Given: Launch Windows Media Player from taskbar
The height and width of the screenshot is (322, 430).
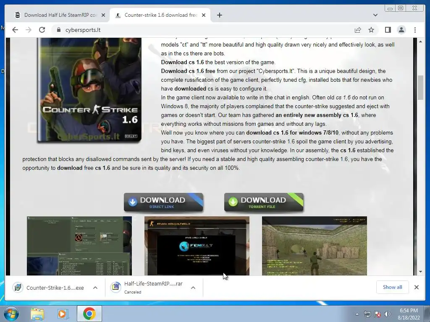Looking at the screenshot, I should (x=63, y=314).
